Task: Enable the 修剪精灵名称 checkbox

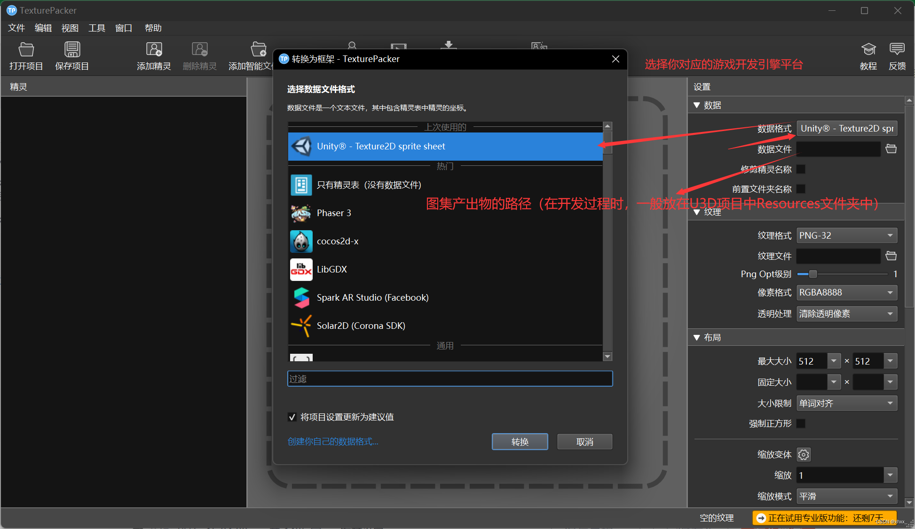Action: pos(801,169)
